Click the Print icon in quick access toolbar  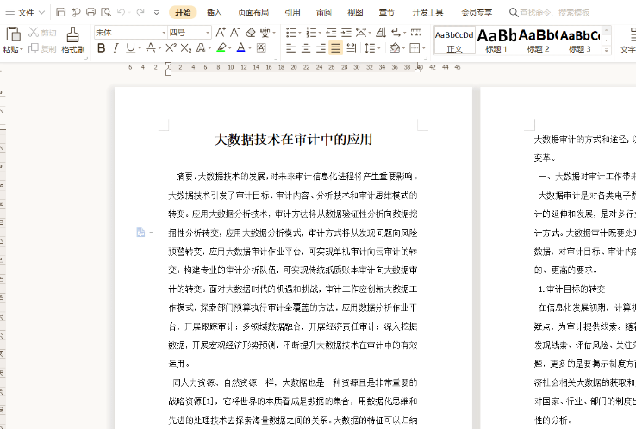tap(90, 12)
